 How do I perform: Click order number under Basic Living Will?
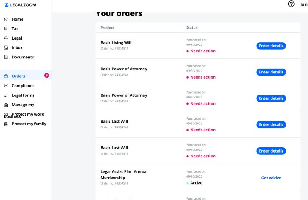tap(114, 48)
